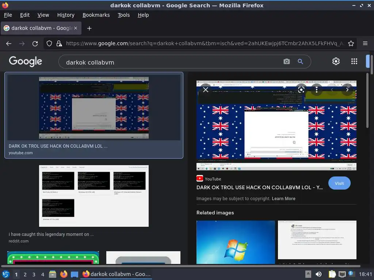This screenshot has height=280, width=374.
Task: Switch to workspace 3
Action: coord(34,275)
